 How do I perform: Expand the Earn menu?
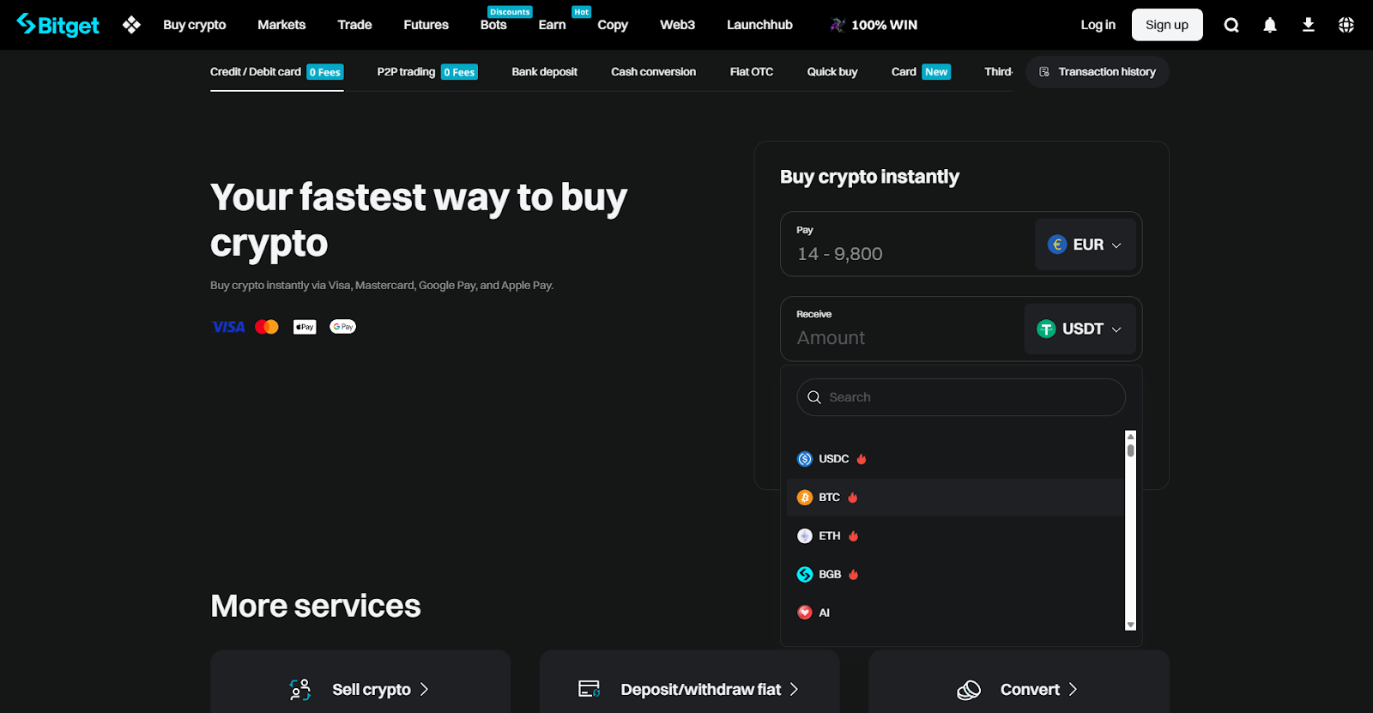(552, 25)
